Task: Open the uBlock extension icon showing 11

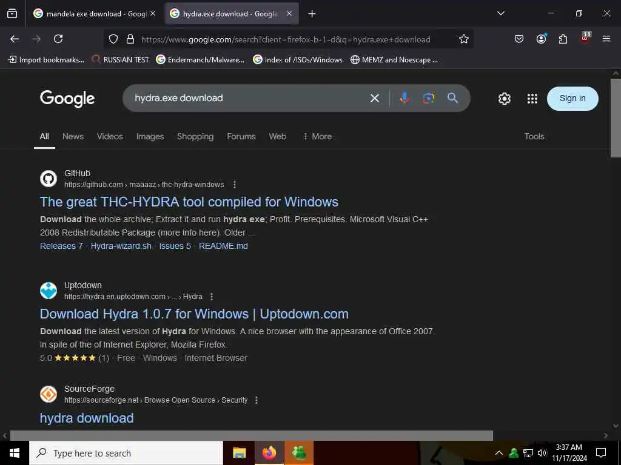Action: (x=585, y=38)
